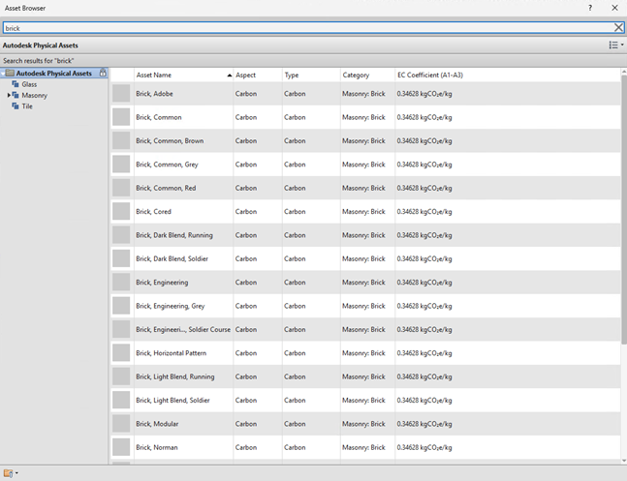Click the lock icon beside Autodesk Physical Assets

(x=103, y=74)
